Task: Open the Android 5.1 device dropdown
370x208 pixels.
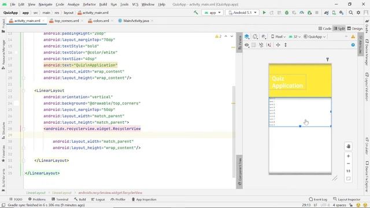Action: (x=242, y=13)
